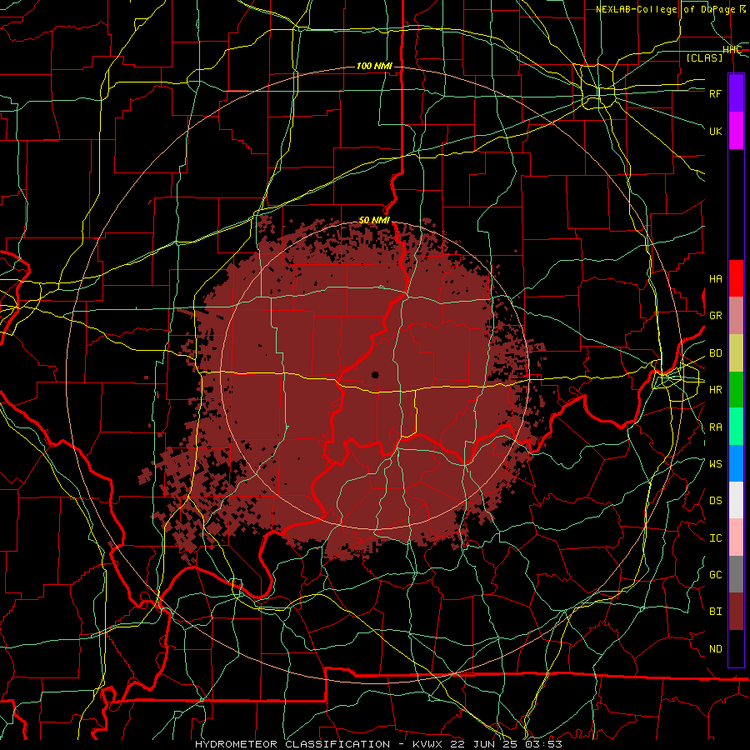Click the 100 NMI range ring label
This screenshot has height=750, width=750.
click(x=374, y=66)
